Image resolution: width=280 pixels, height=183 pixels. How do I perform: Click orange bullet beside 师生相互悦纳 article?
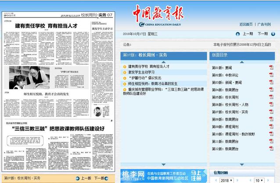pyautogui.click(x=125, y=84)
